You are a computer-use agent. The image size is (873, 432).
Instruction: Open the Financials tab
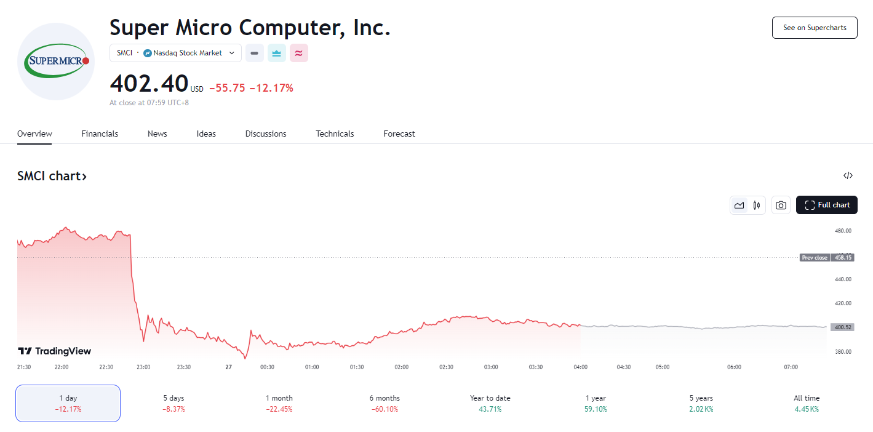pos(100,134)
